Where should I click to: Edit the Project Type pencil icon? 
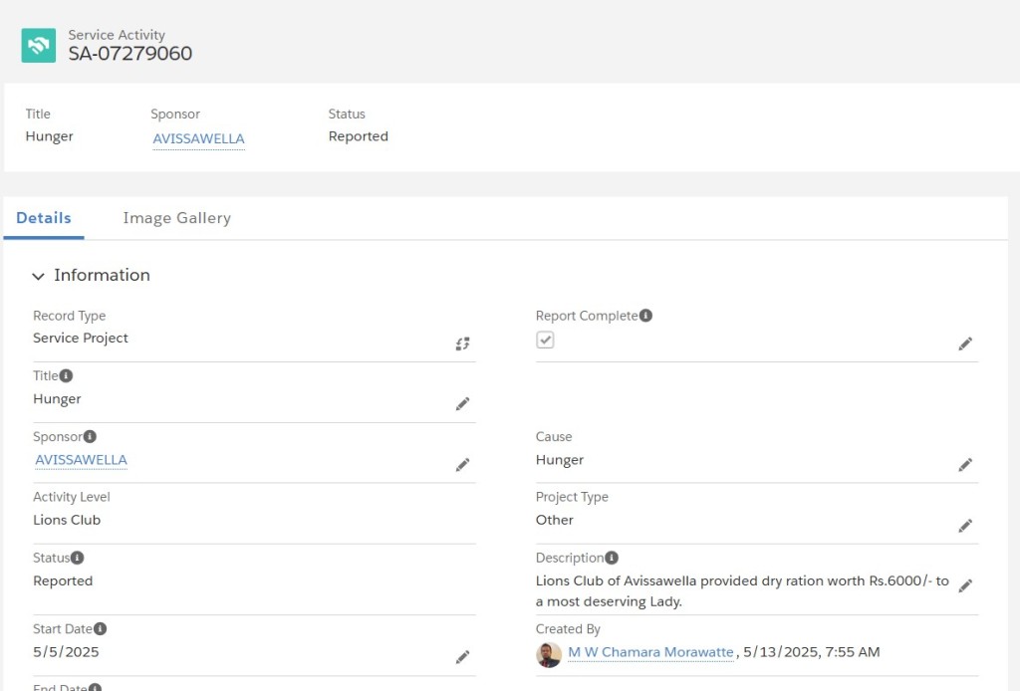[965, 526]
